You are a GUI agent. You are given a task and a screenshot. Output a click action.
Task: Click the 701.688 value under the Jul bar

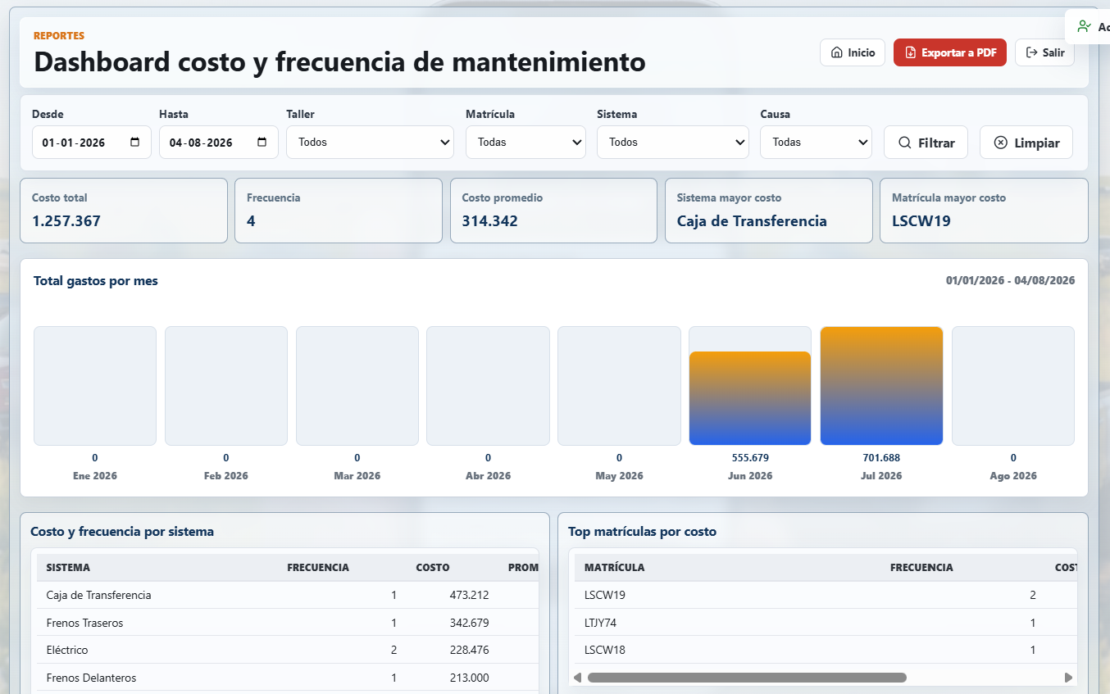(881, 458)
